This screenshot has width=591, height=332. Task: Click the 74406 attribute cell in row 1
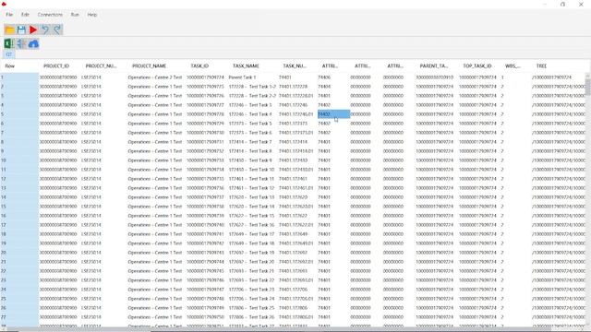point(324,77)
